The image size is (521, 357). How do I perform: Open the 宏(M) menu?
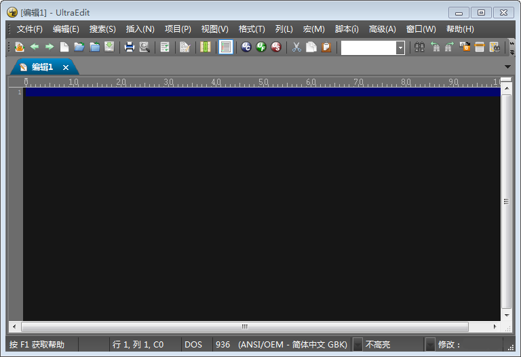[313, 29]
